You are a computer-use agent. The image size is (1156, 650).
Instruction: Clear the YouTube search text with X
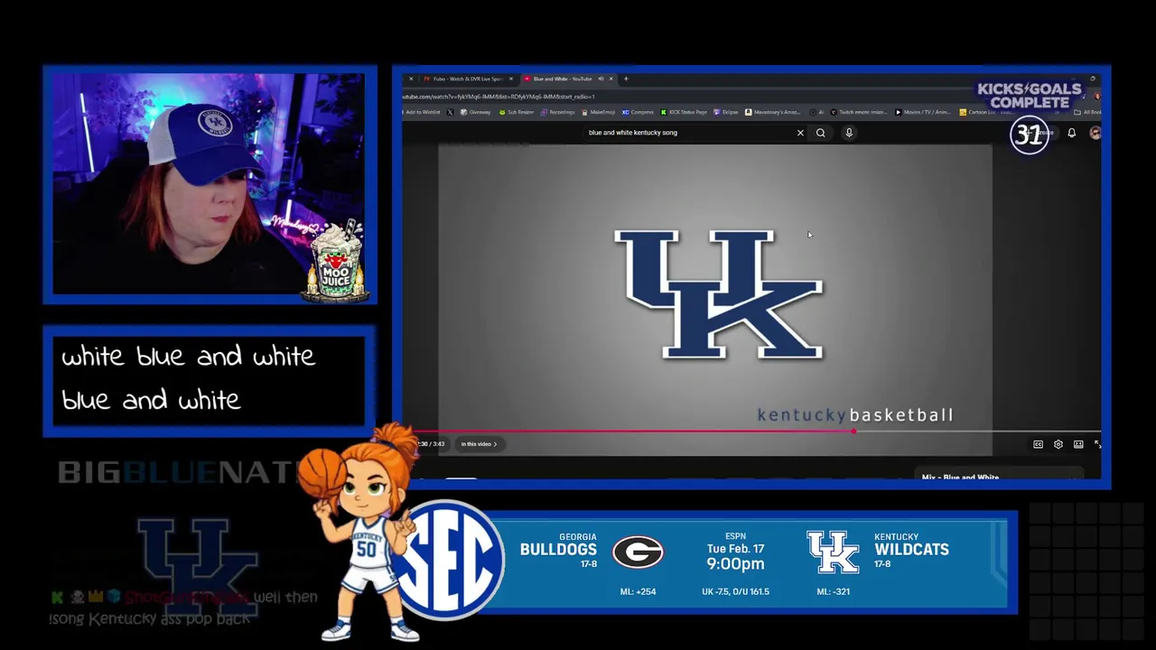[x=800, y=133]
